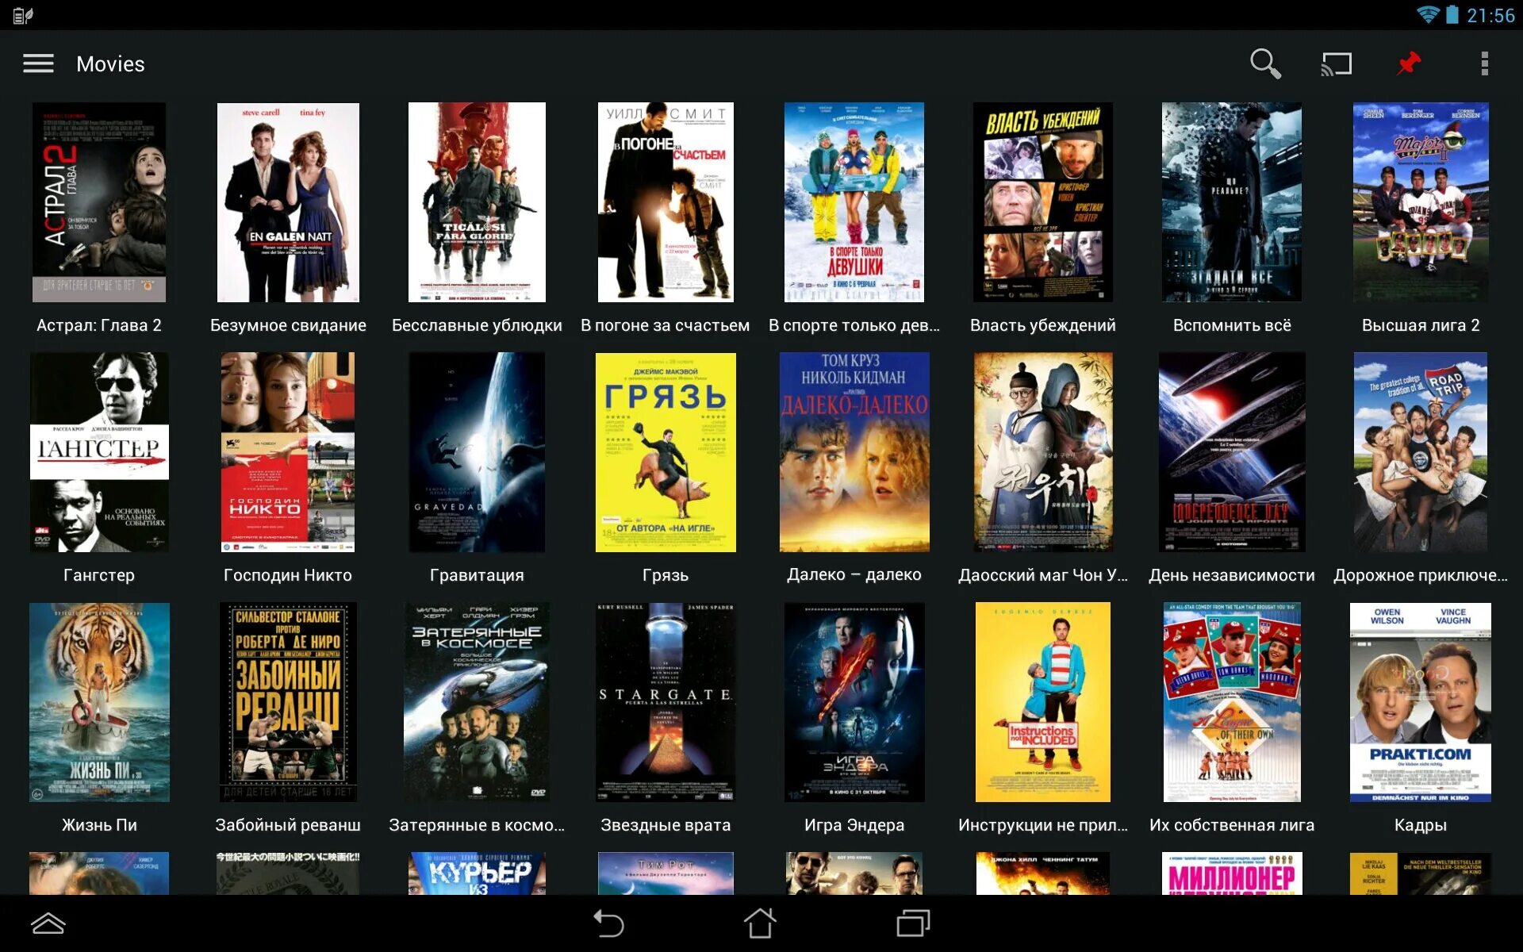Open the hamburger navigation menu
Viewport: 1523px width, 952px height.
tap(38, 63)
